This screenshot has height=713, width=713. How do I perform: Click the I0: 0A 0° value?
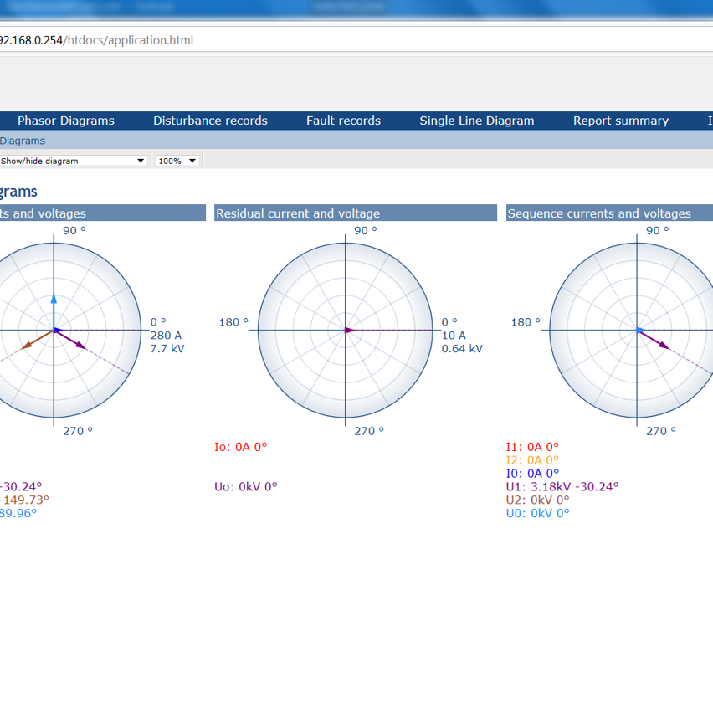532,474
